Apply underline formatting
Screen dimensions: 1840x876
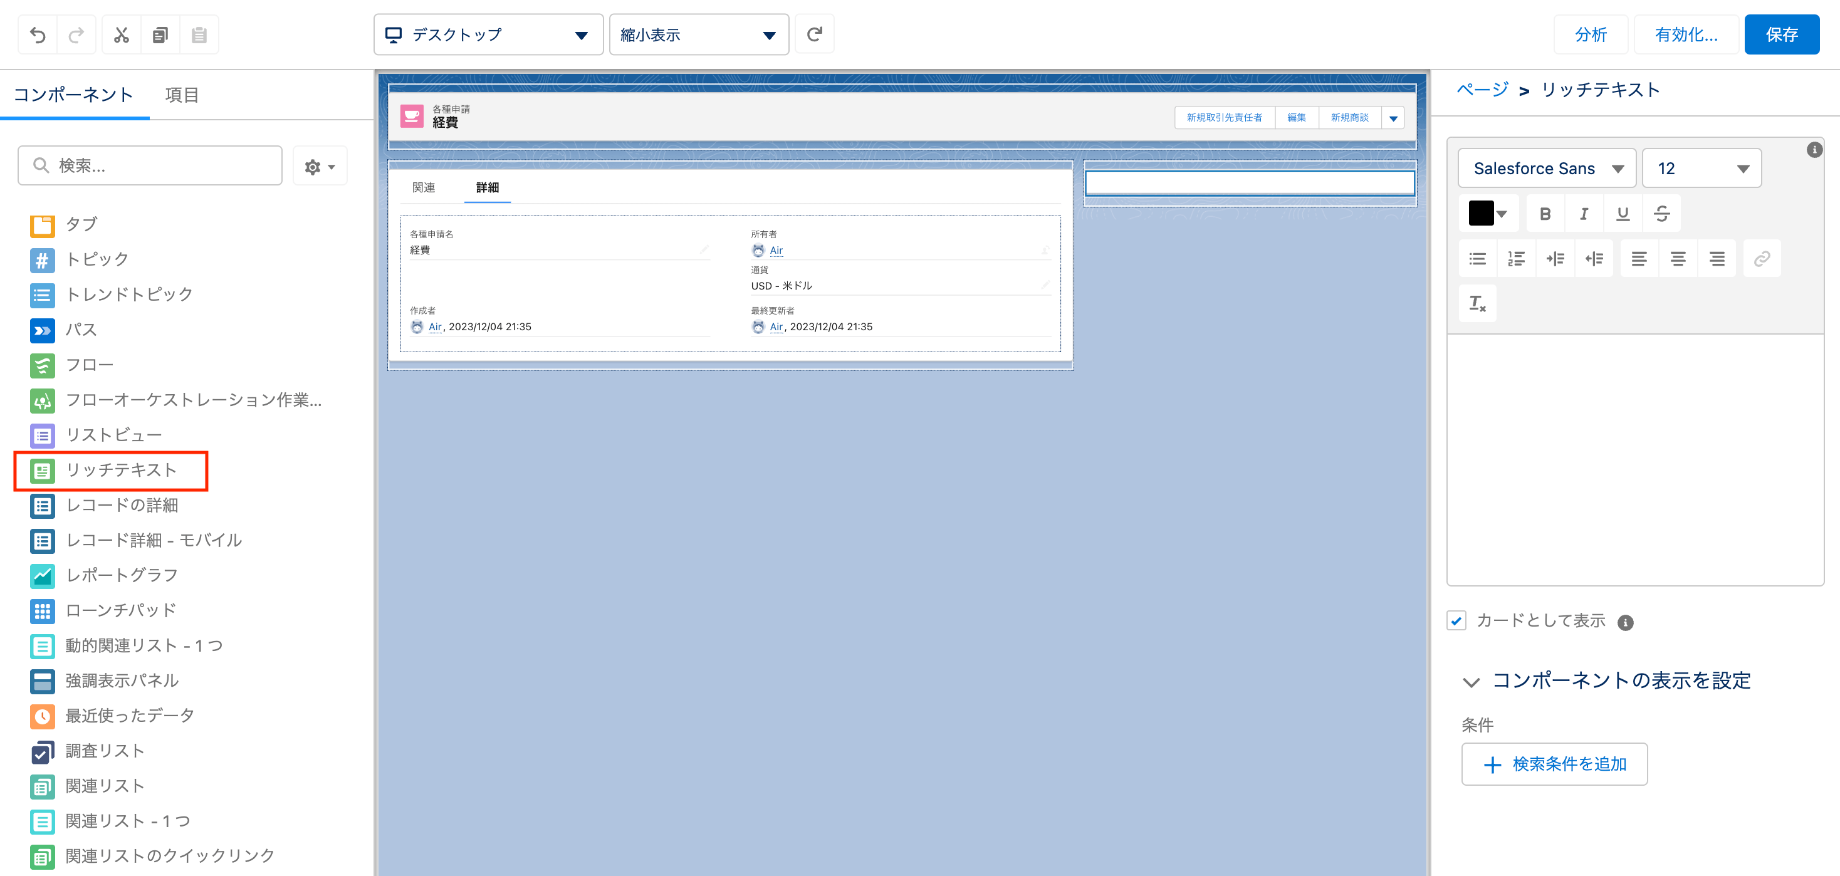point(1623,214)
